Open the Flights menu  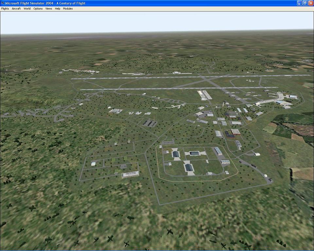click(x=5, y=8)
